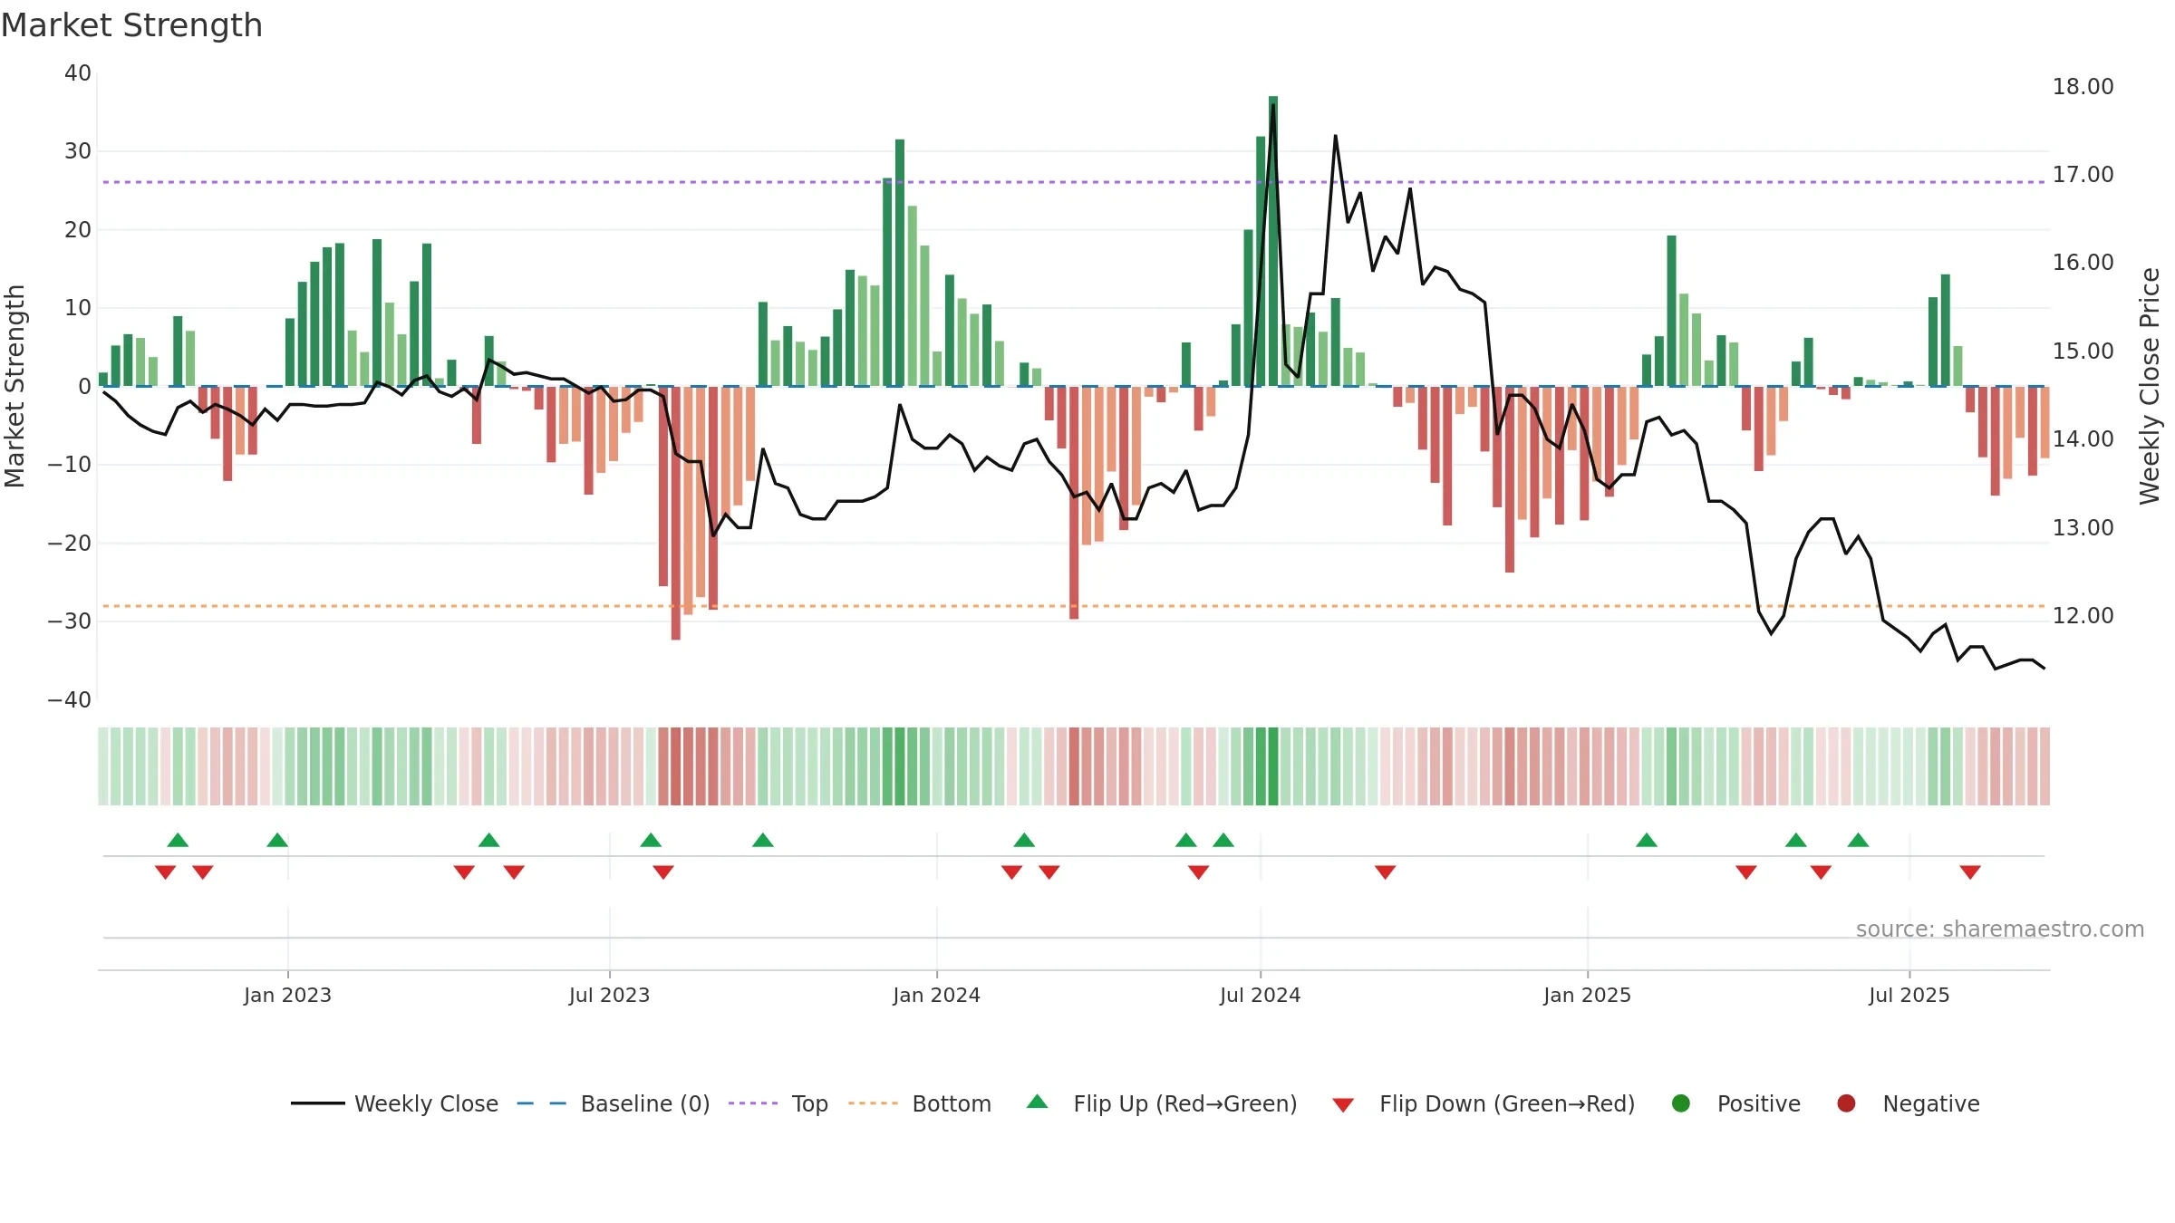Click the tallest green bar near Jul 2024

pos(1273,241)
